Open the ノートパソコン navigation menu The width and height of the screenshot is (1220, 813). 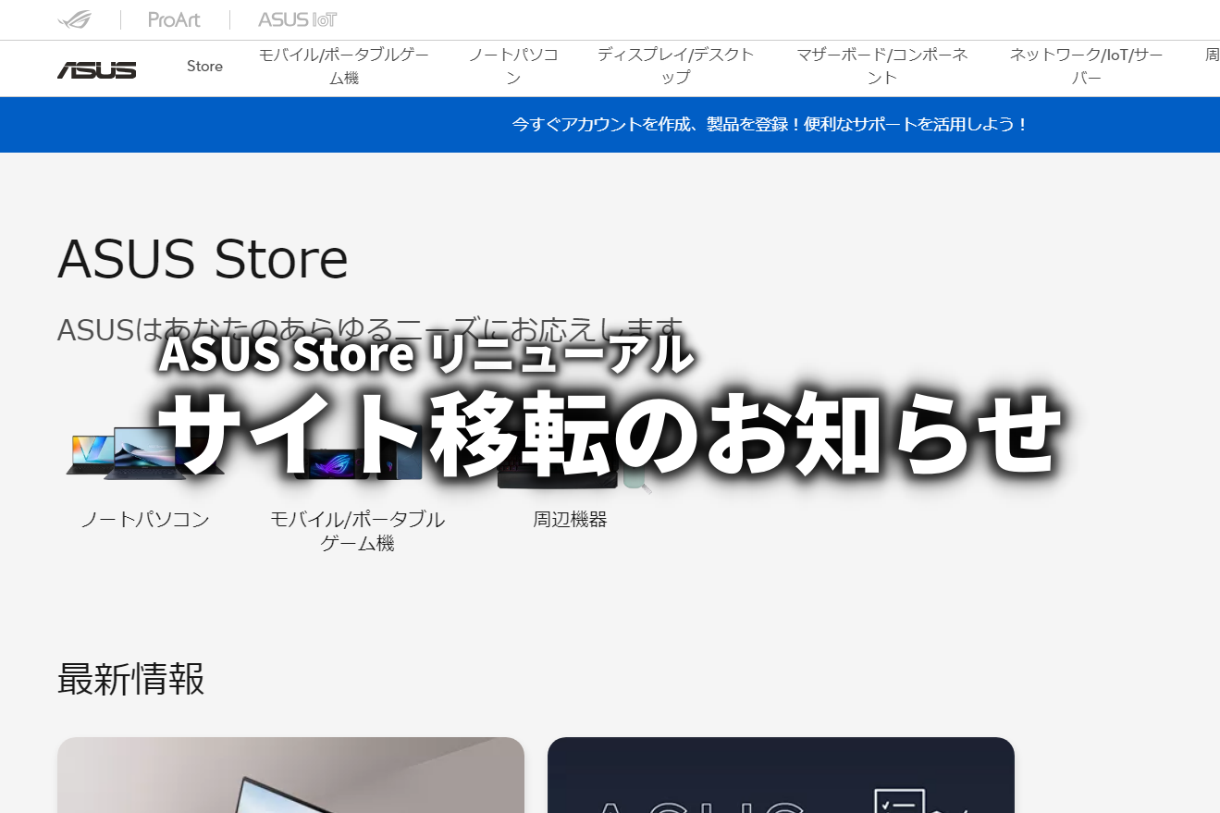coord(514,66)
